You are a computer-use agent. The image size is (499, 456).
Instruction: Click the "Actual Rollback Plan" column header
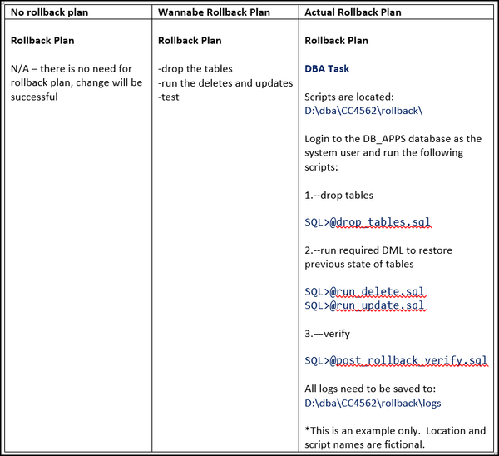tap(353, 13)
